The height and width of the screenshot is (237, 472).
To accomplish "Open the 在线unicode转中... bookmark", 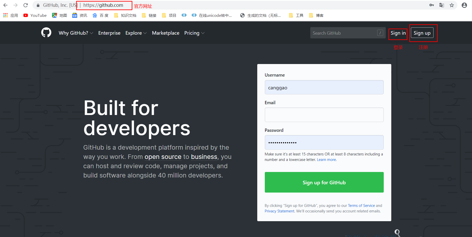I will [212, 15].
